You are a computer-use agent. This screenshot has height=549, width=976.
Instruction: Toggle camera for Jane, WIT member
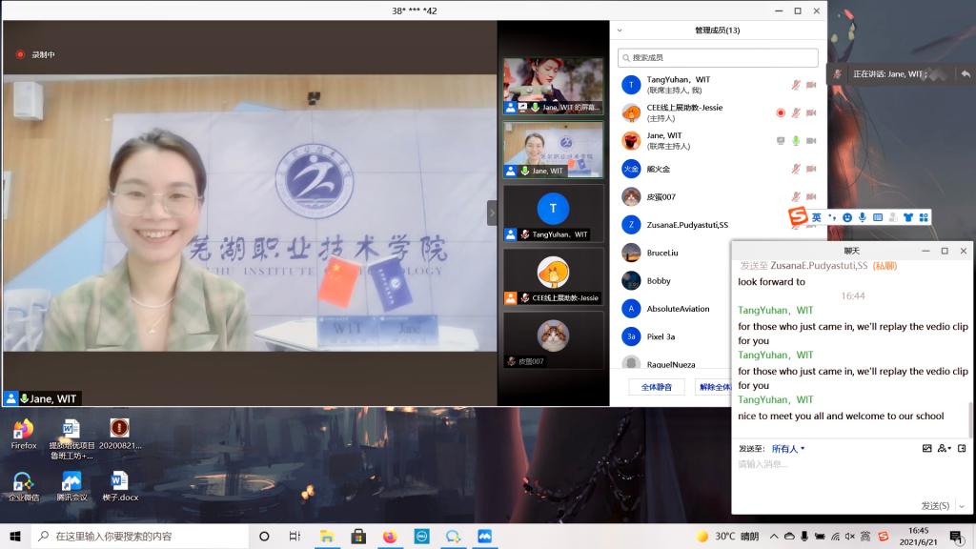pos(811,140)
